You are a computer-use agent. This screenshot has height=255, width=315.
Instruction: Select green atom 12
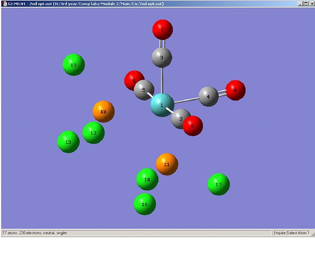coord(94,133)
